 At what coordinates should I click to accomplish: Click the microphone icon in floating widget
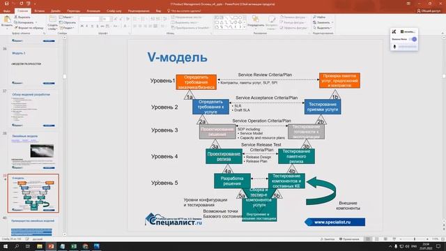(x=394, y=47)
